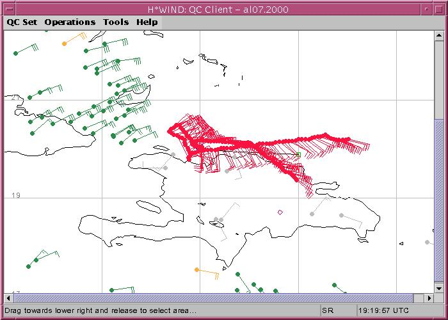Open the Tools menu
448x320 pixels.
coord(116,22)
